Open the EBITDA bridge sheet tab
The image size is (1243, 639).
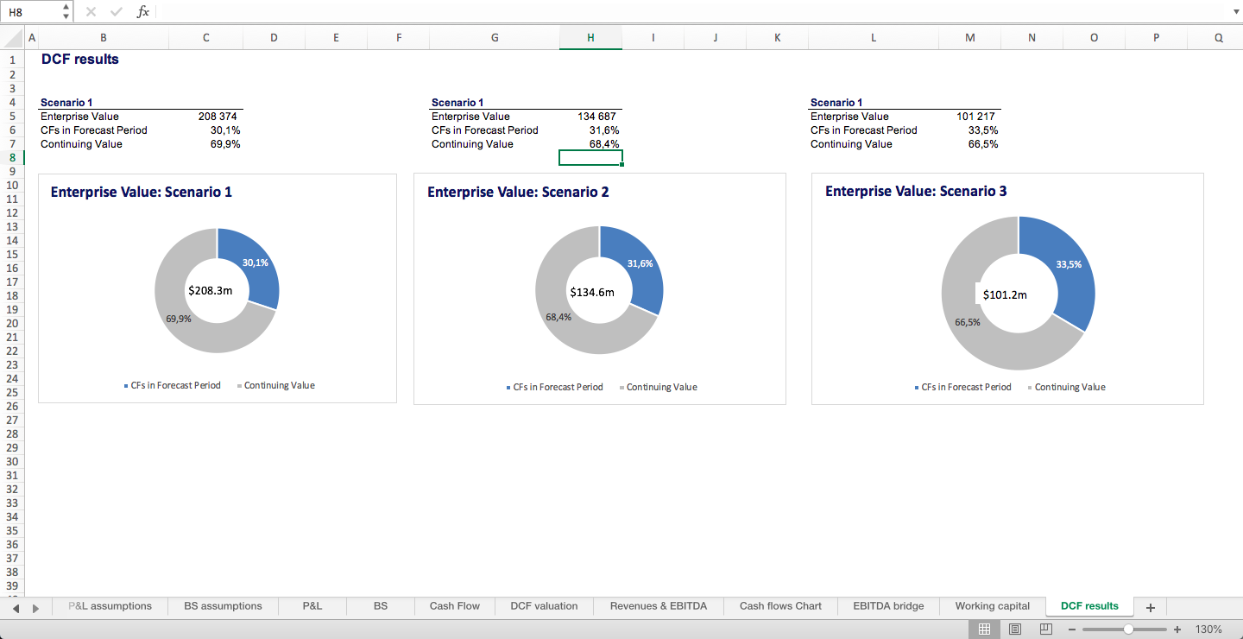pyautogui.click(x=888, y=606)
